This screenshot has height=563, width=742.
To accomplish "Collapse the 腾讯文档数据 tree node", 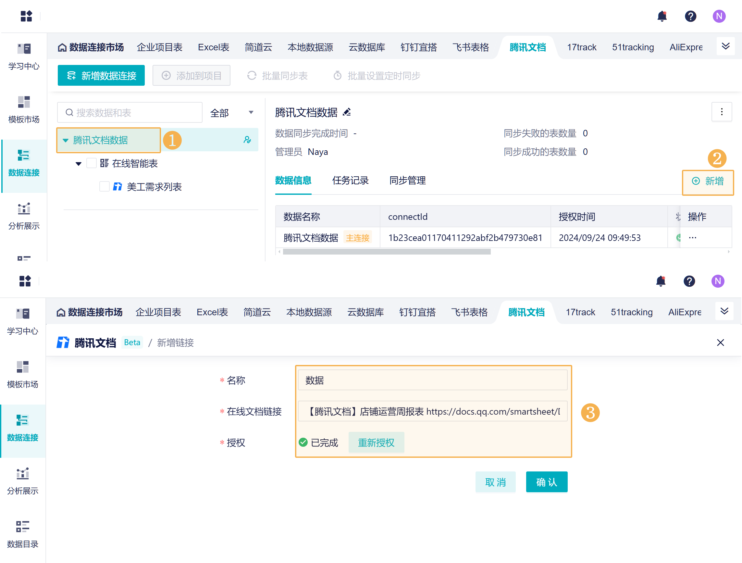I will 66,140.
